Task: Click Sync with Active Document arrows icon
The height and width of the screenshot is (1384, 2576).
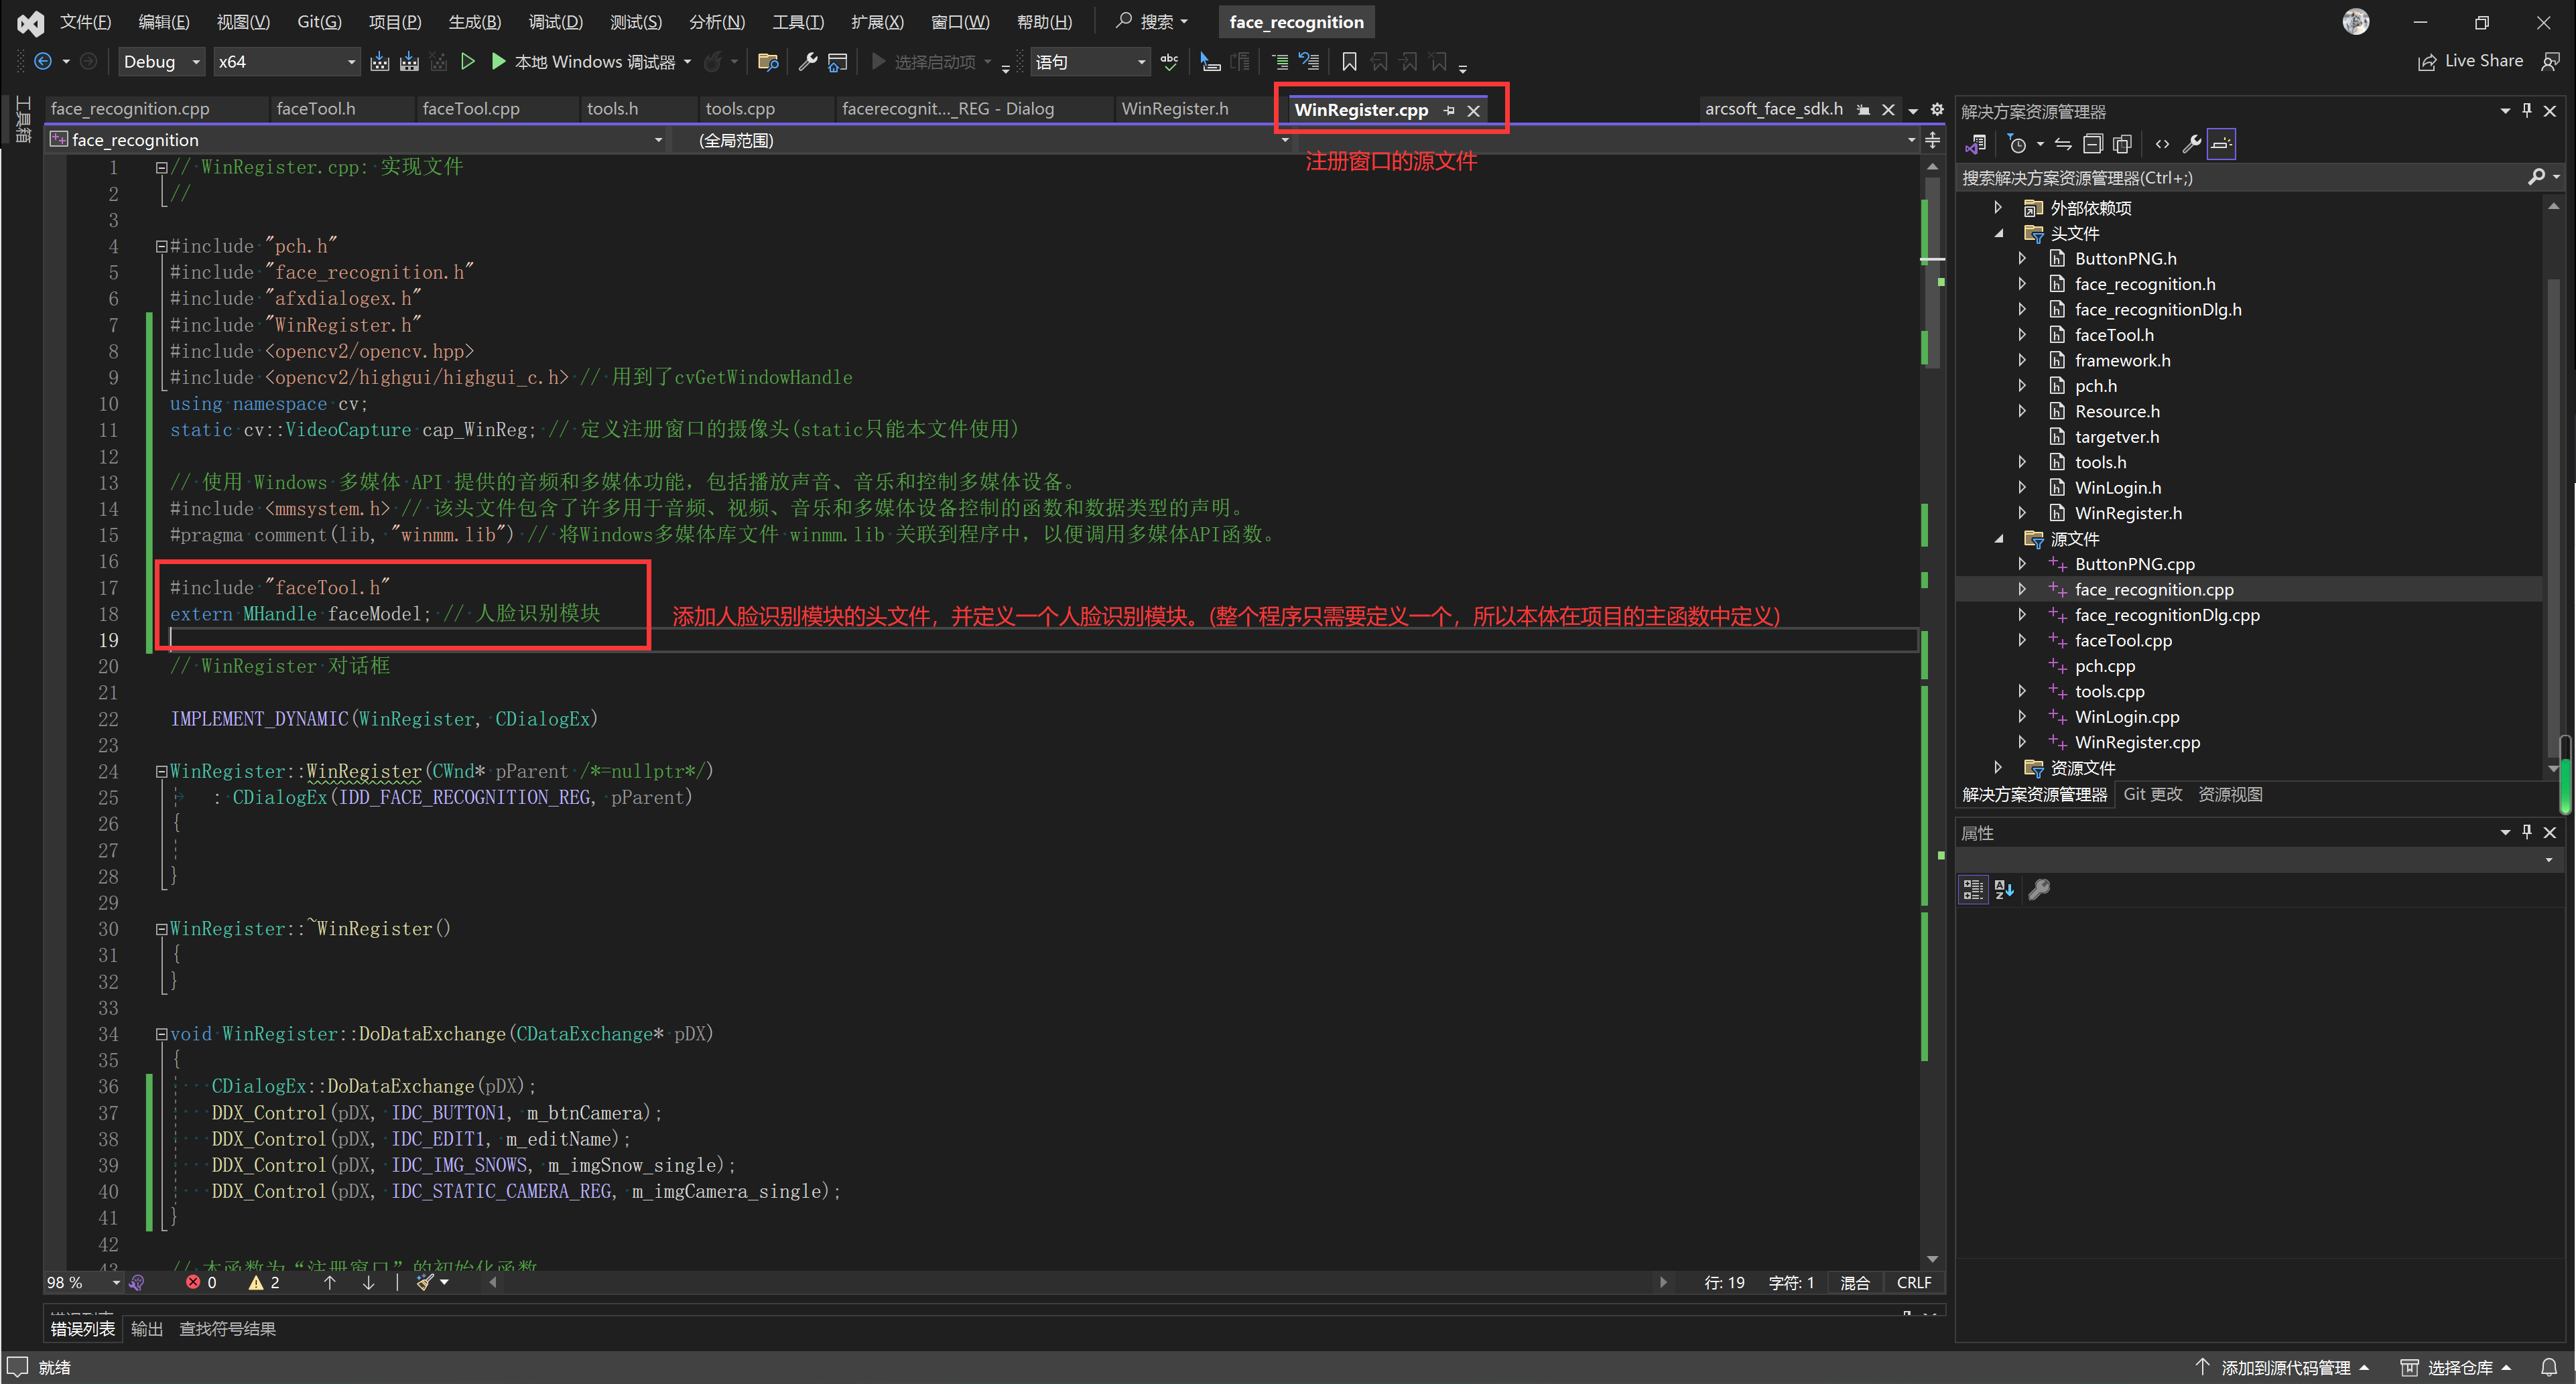Action: click(2063, 144)
